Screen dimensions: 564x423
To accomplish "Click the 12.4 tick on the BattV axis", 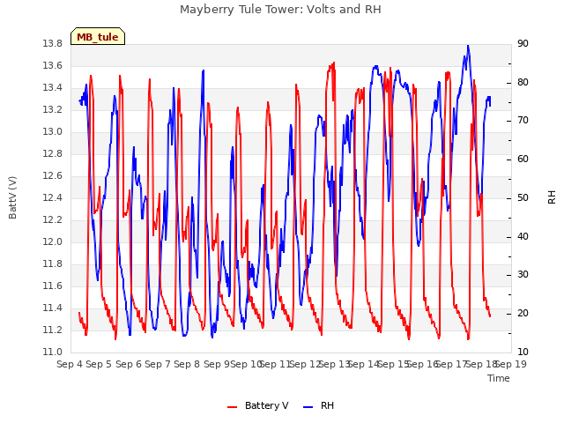I will click(x=53, y=197).
